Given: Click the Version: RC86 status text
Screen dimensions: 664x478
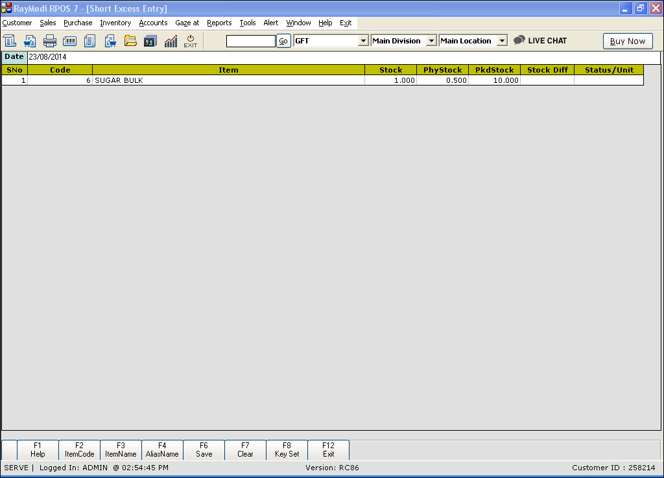Looking at the screenshot, I should coord(332,468).
